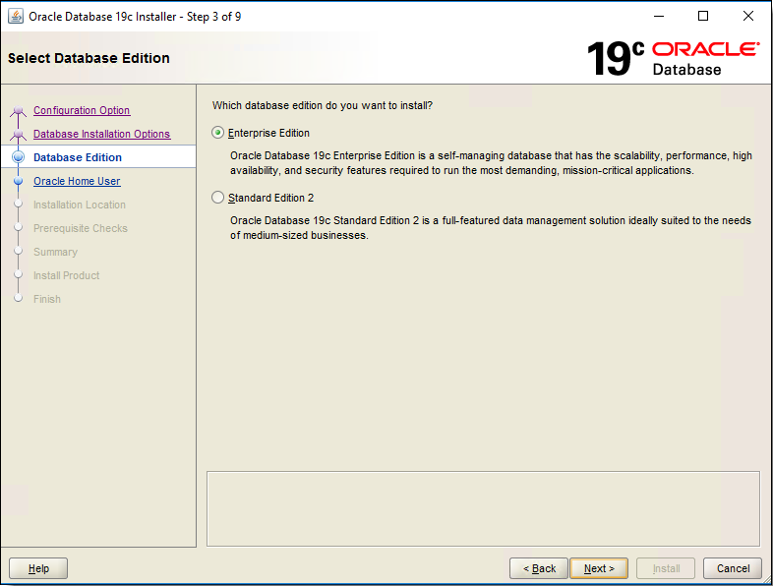
Task: Click the Database Edition current step
Action: pos(78,157)
